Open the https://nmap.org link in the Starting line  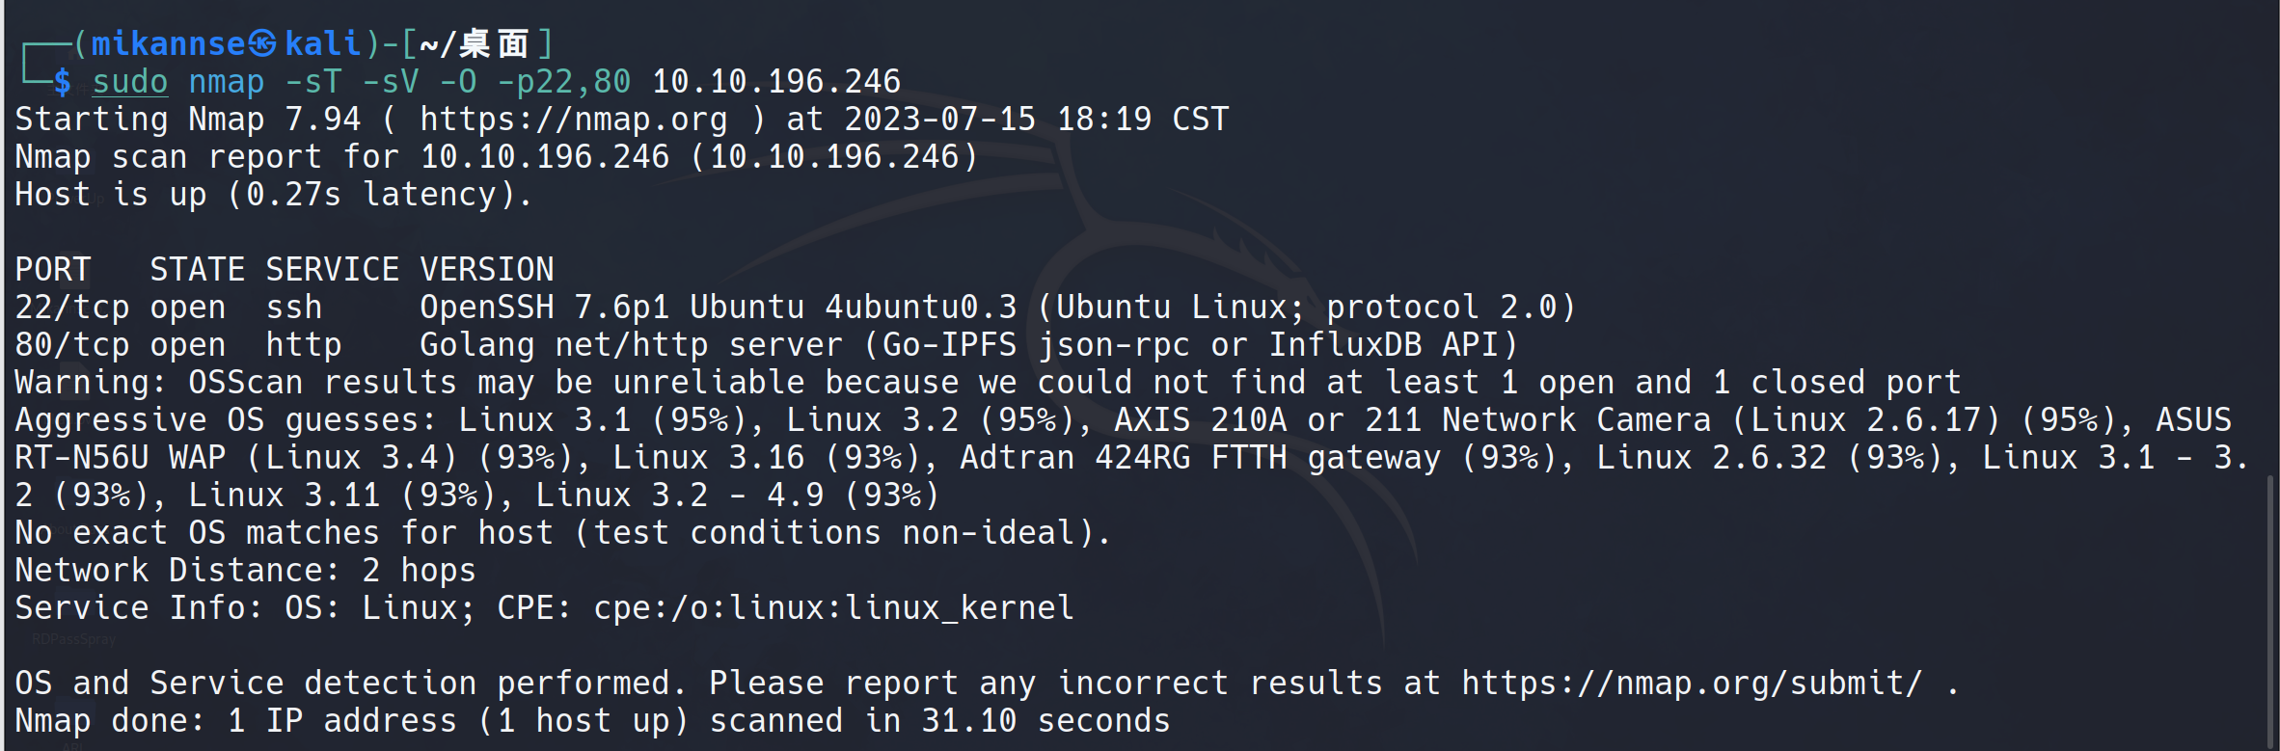(x=574, y=120)
